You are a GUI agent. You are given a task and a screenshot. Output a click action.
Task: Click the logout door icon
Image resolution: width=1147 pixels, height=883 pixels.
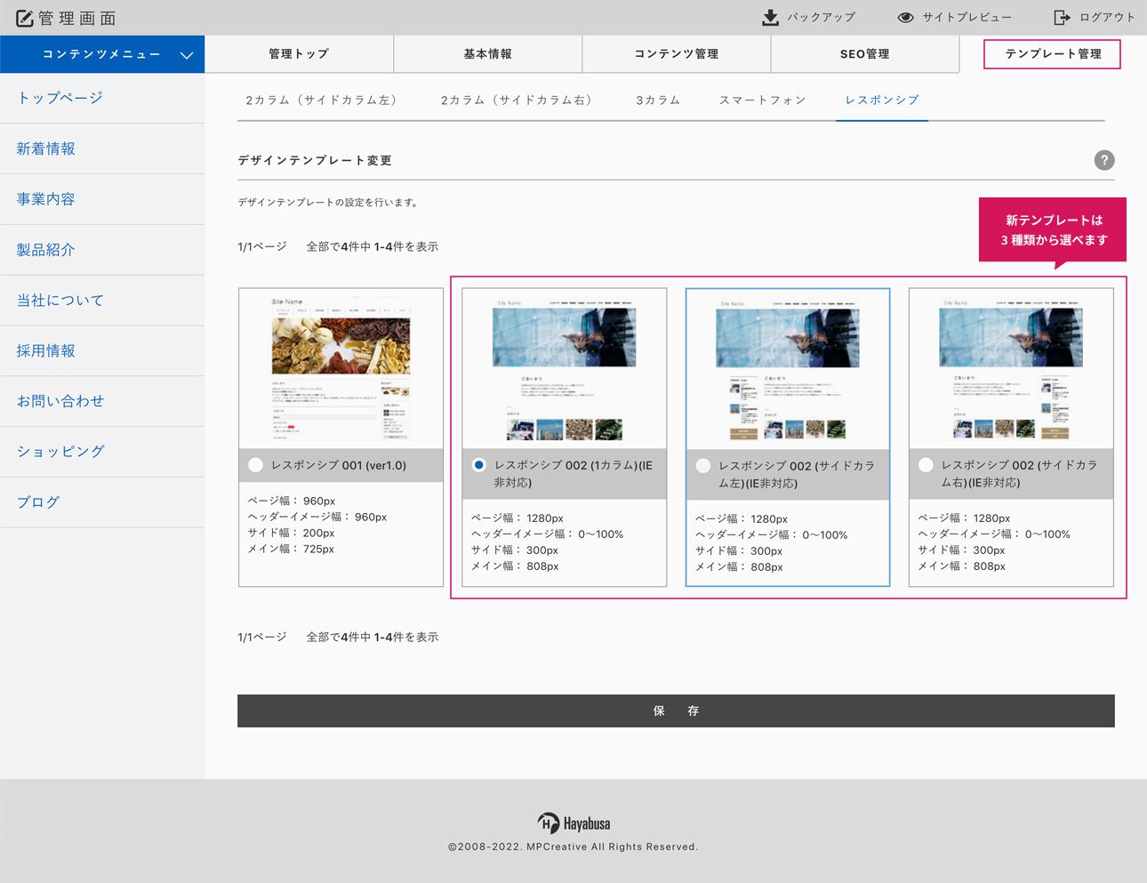(1062, 18)
